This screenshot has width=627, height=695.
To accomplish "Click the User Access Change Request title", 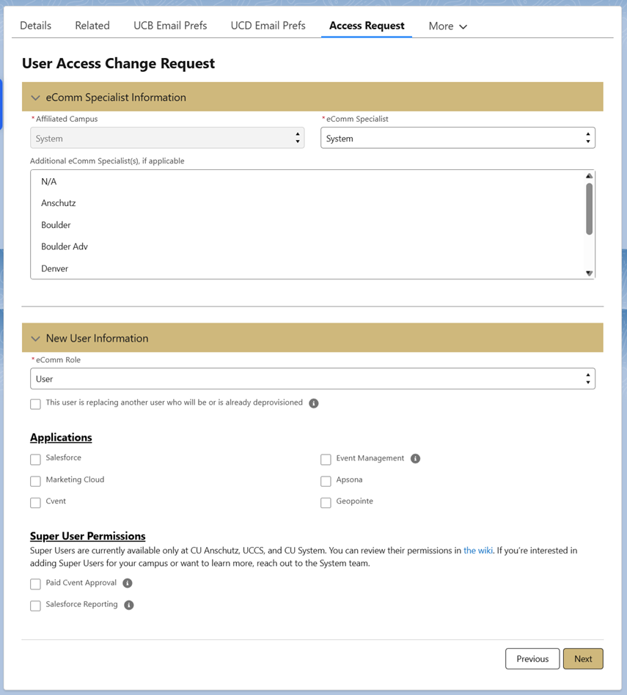I will coord(118,63).
